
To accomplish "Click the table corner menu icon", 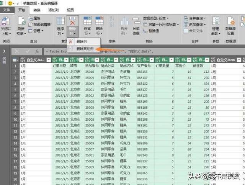I will 15,60.
